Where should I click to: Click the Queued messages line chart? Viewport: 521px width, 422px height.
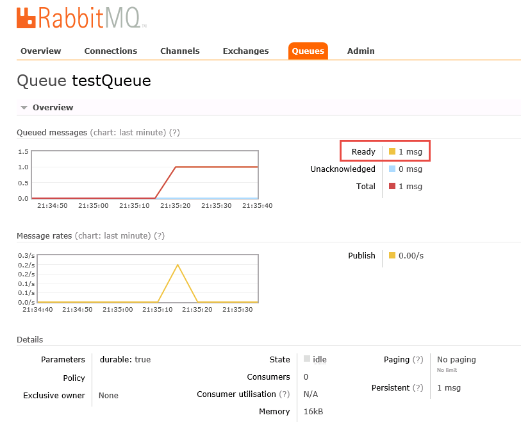(145, 175)
